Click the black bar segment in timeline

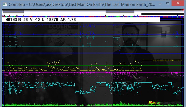pos(163,14)
